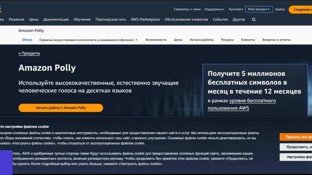Switch to Вопросы и ответы tab
This screenshot has height=175, width=312.
point(276,40)
